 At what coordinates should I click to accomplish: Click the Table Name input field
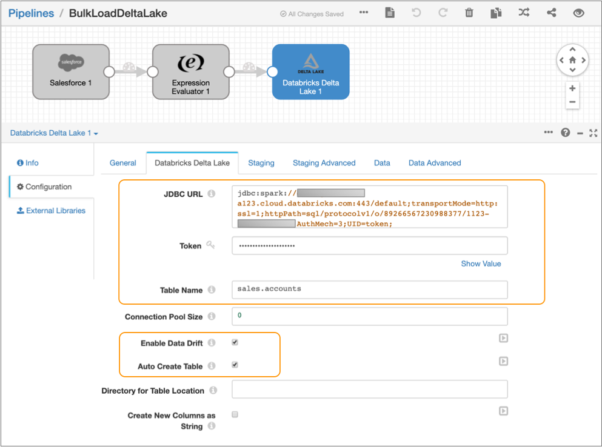[369, 290]
